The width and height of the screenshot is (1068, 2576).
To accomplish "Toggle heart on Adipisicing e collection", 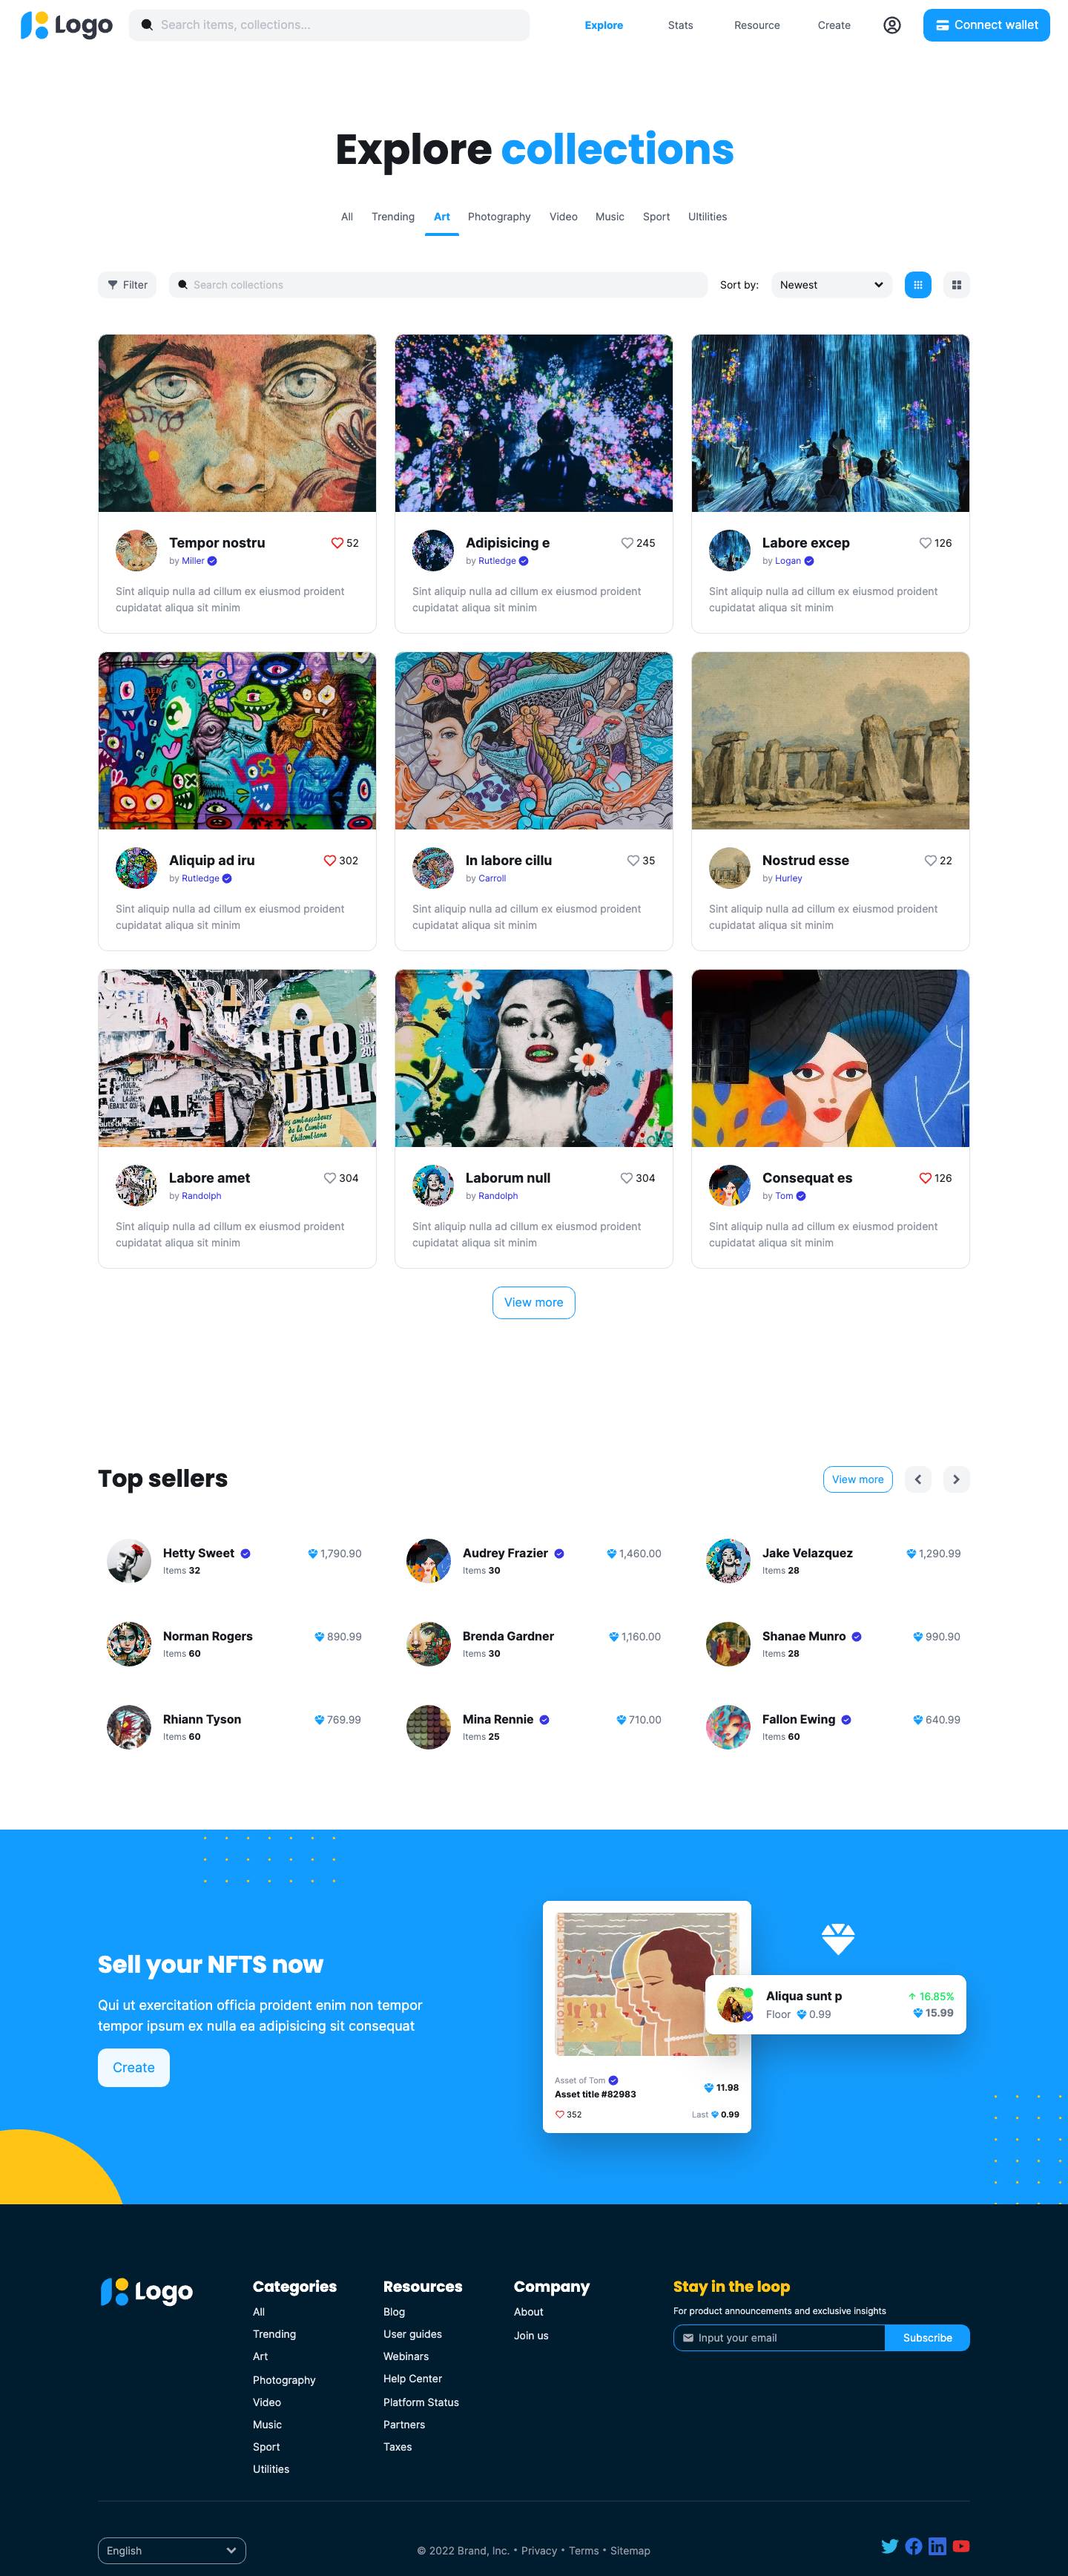I will 627,543.
